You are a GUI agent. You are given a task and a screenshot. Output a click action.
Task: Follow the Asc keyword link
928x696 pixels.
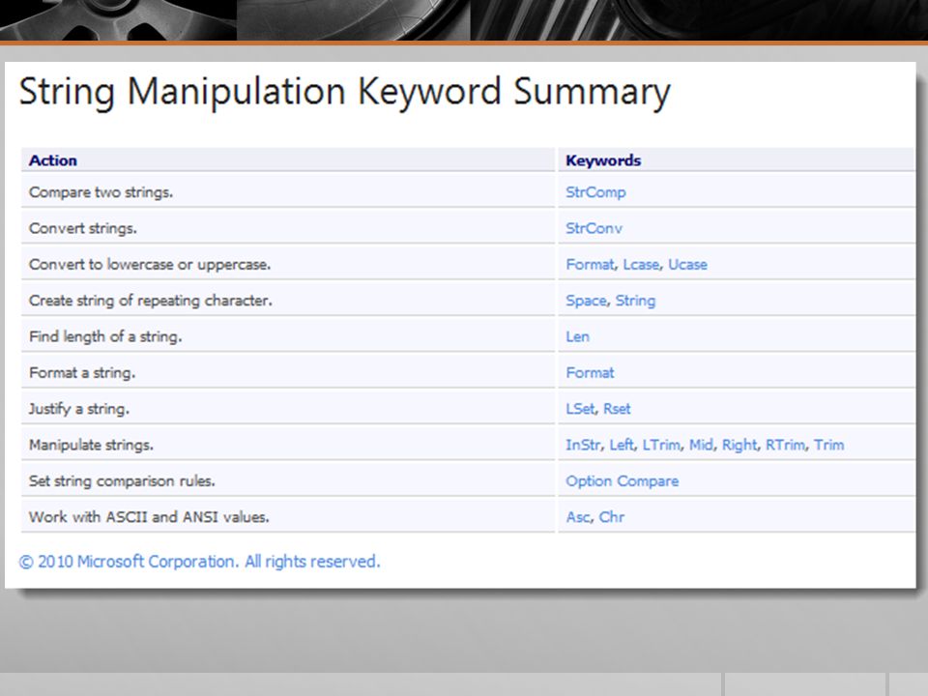578,517
